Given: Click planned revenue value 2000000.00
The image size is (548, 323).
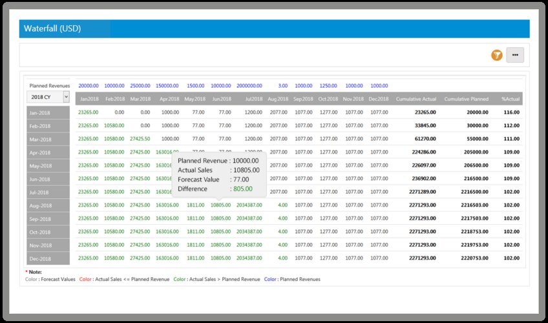Looking at the screenshot, I should [x=249, y=85].
